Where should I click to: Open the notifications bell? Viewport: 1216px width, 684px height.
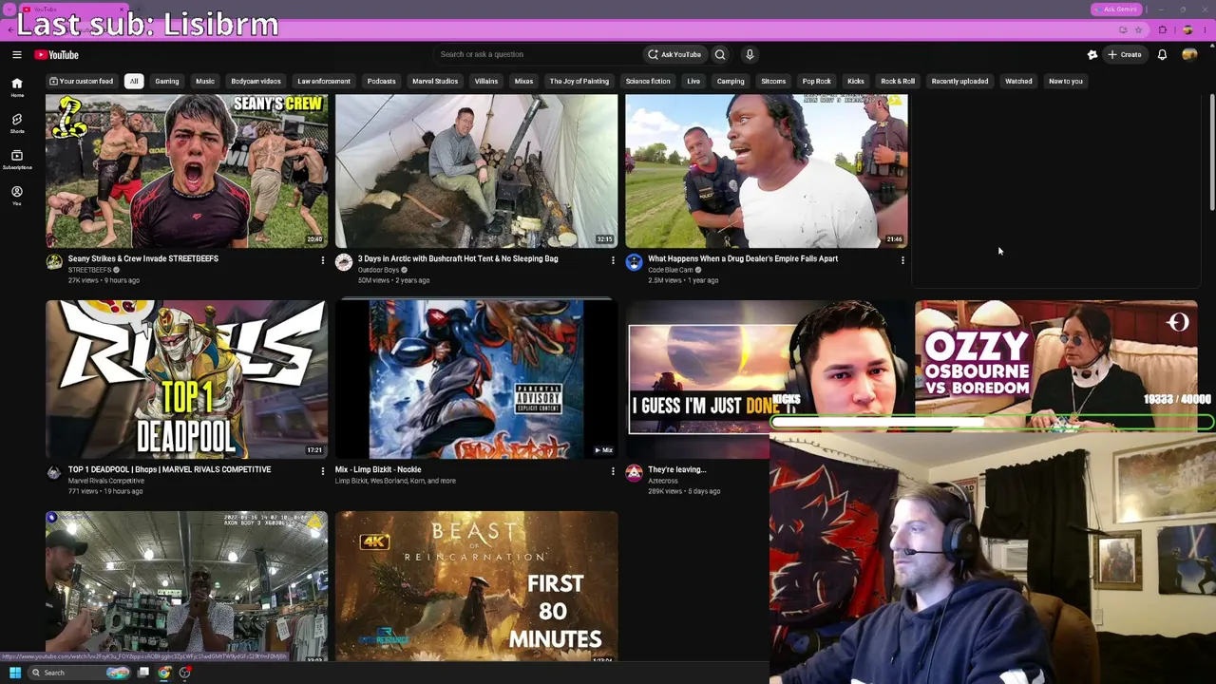pyautogui.click(x=1162, y=55)
